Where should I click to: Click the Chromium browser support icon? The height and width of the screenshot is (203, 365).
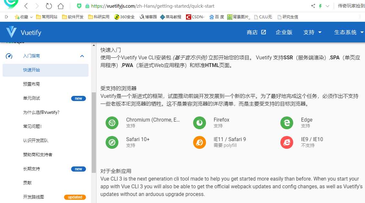point(112,123)
